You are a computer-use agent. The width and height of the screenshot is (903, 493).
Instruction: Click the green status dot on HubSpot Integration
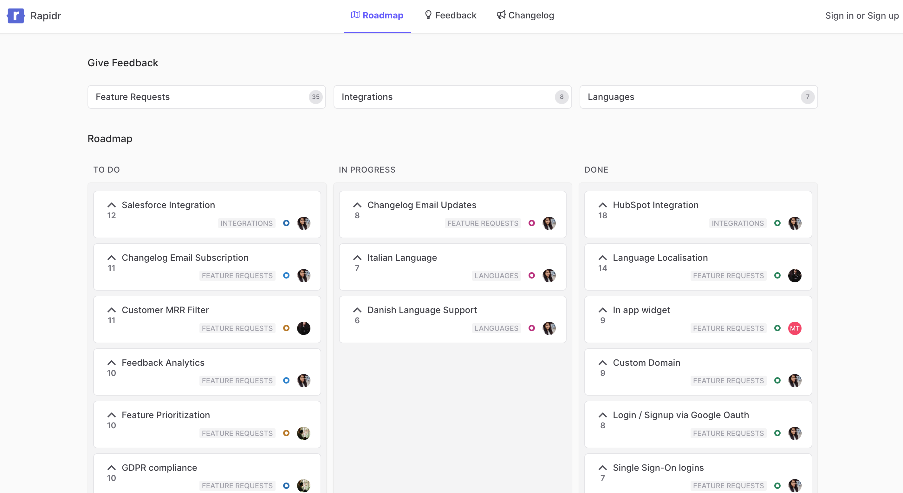[778, 223]
